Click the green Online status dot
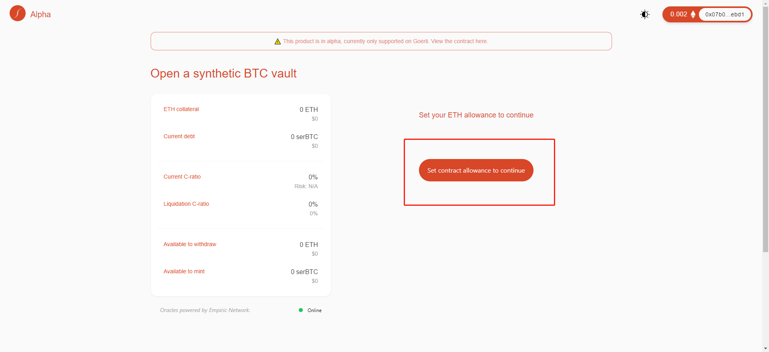The width and height of the screenshot is (769, 352). pos(301,310)
